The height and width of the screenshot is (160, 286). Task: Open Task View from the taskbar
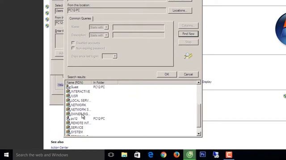pos(111,155)
